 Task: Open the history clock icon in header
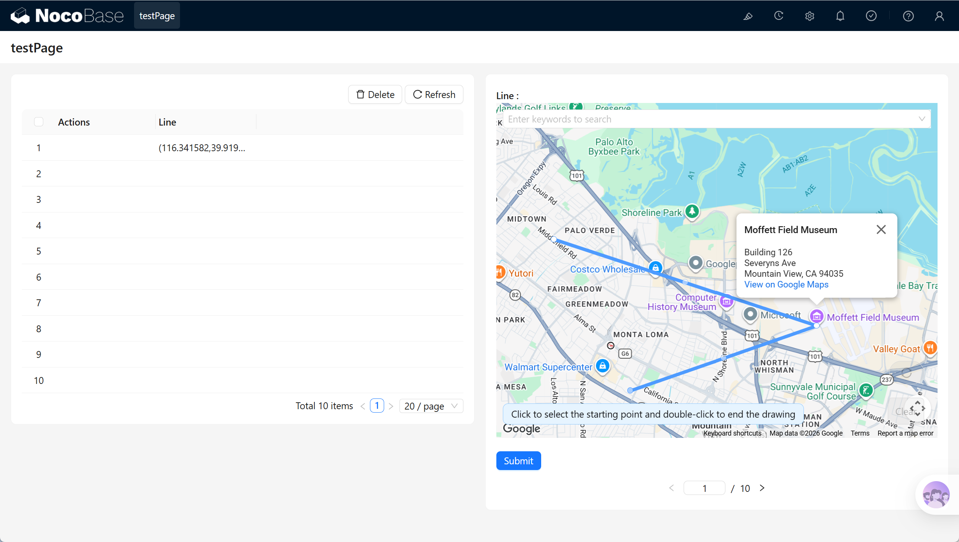click(x=779, y=16)
